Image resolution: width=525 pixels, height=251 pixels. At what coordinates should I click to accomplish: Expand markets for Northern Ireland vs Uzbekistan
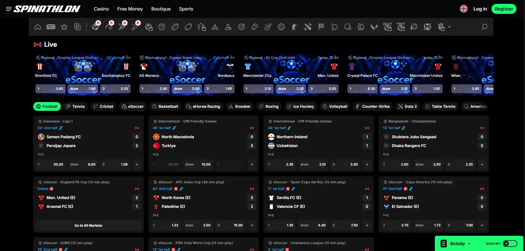click(367, 164)
